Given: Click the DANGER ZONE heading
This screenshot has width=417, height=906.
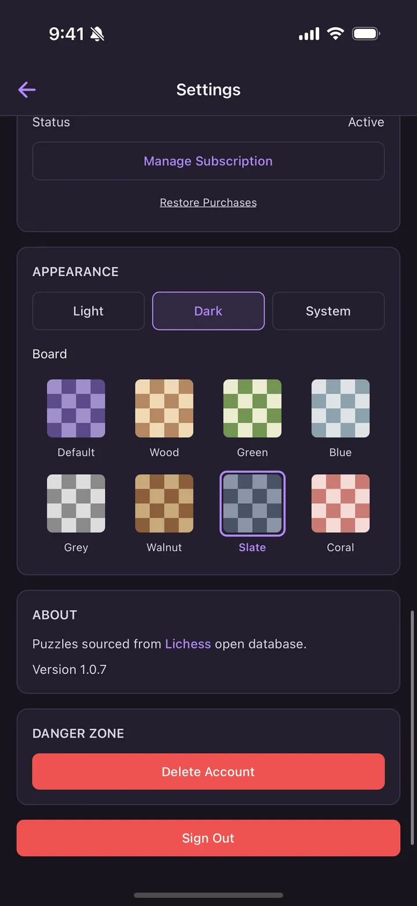Looking at the screenshot, I should (78, 733).
